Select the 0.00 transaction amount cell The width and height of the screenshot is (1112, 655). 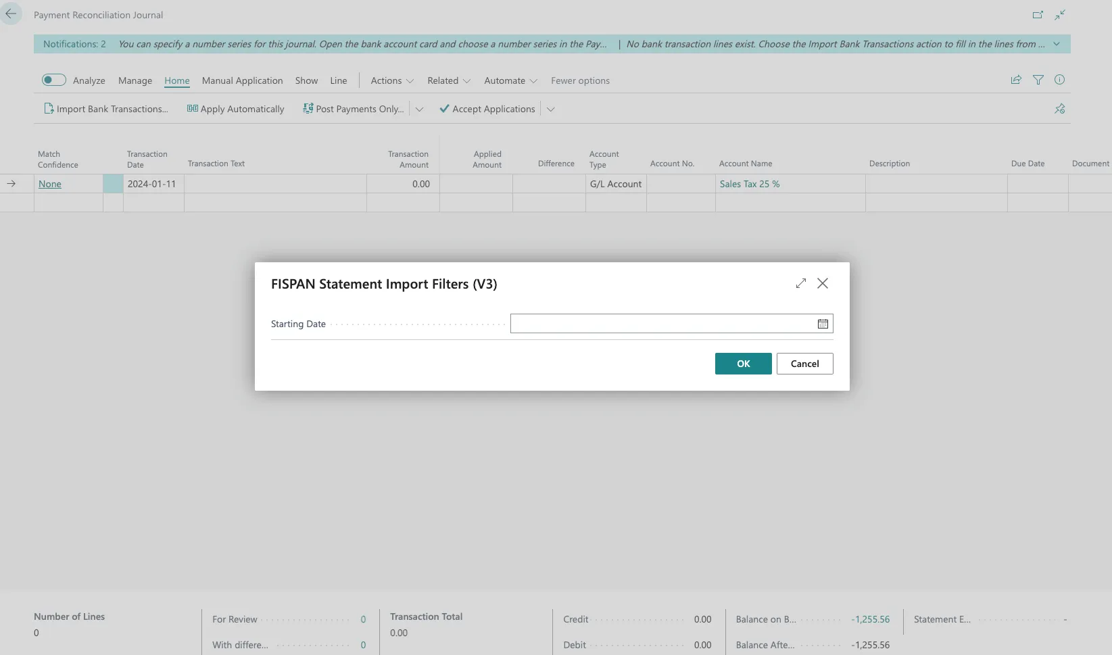(x=403, y=184)
